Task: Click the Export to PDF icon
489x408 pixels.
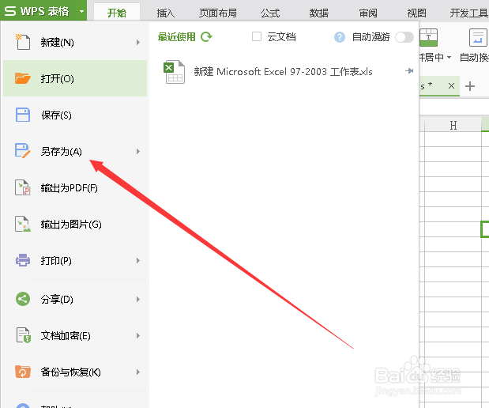Action: 23,187
